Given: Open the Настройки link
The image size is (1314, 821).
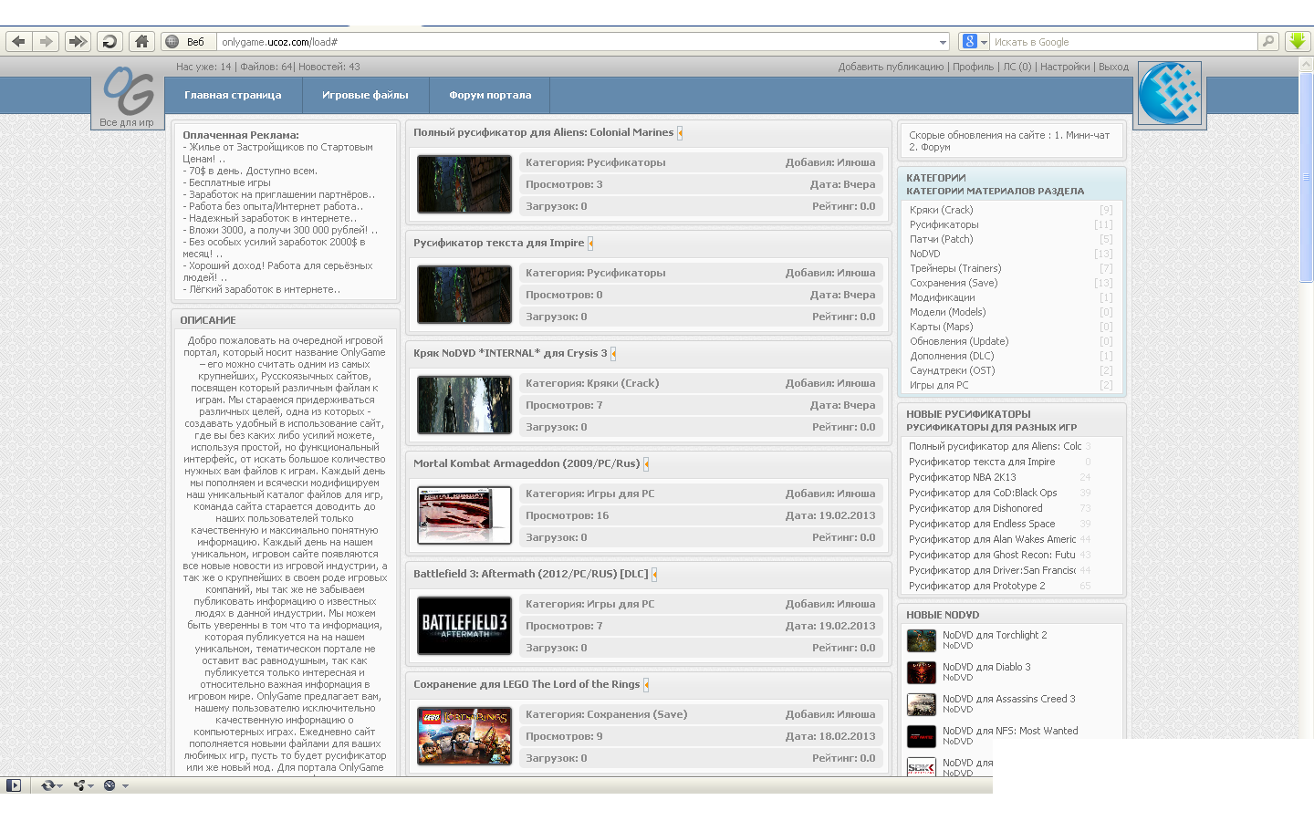Looking at the screenshot, I should tap(1065, 67).
